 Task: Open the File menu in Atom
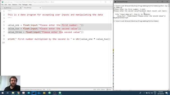pos(2,5)
